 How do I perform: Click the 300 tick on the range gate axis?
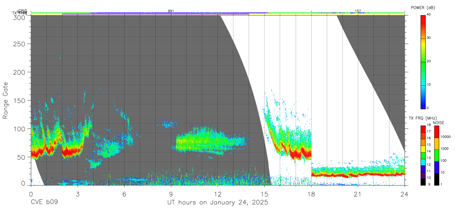(20, 18)
